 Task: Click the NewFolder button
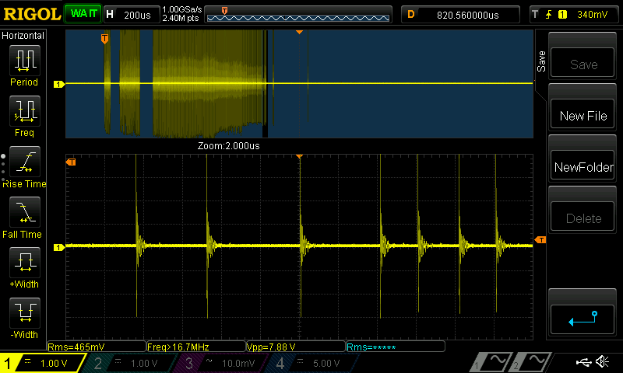(x=583, y=167)
